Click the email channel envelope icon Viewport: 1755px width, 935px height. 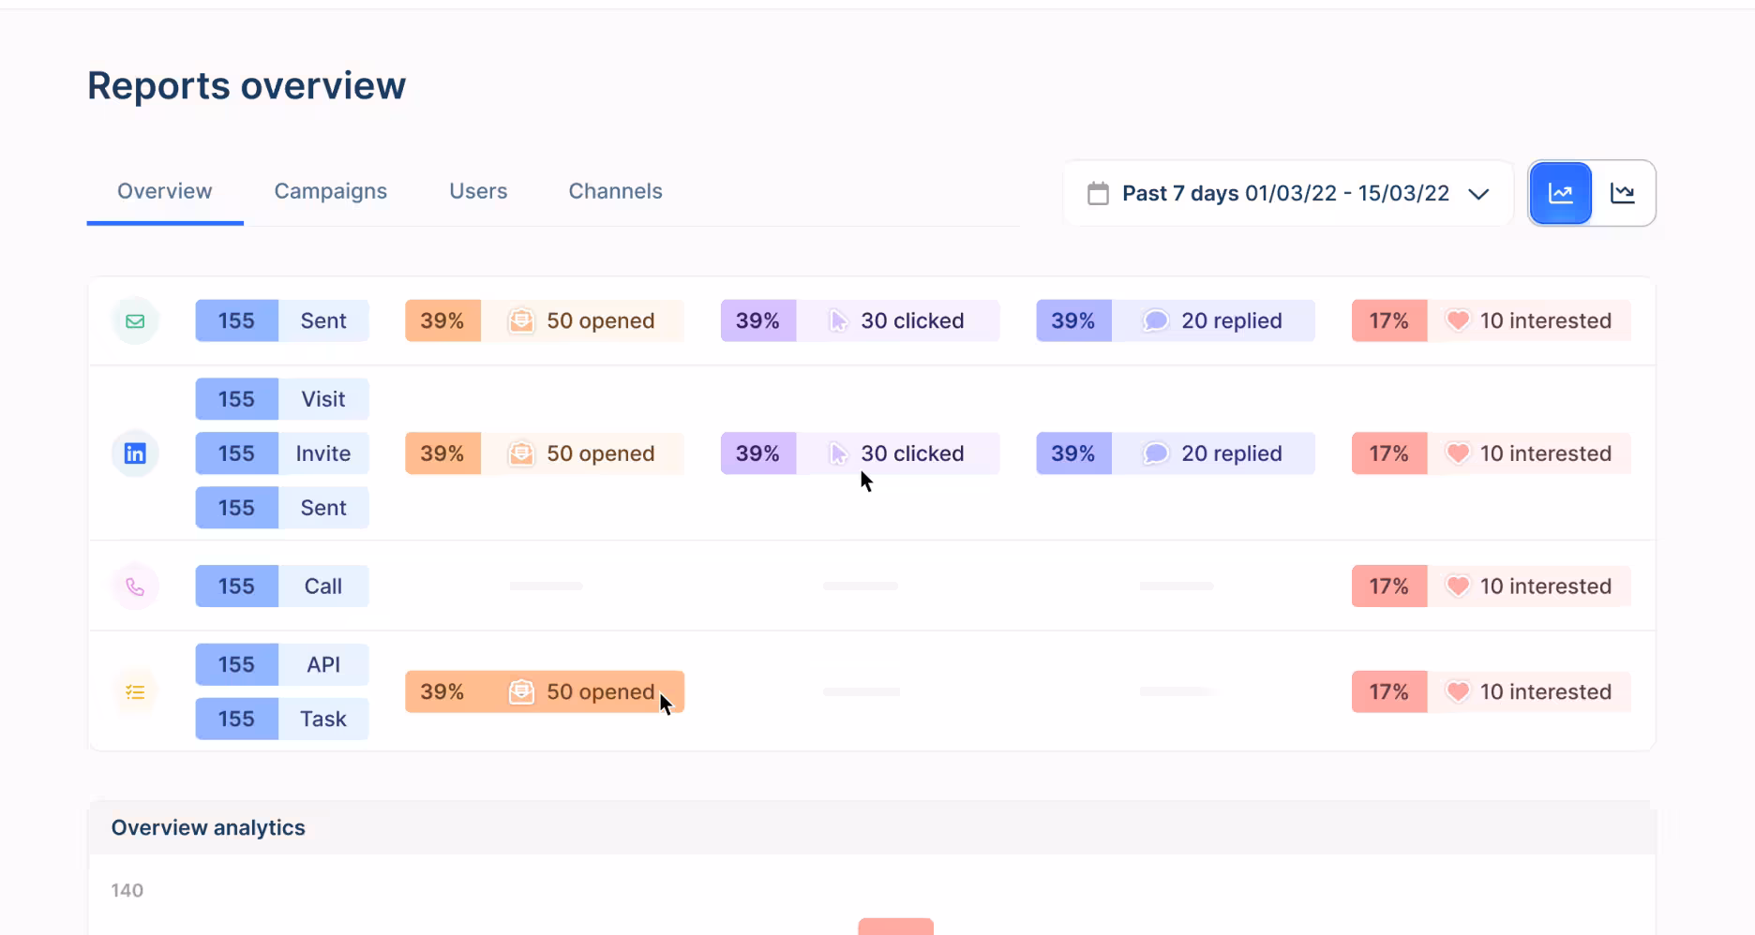click(135, 321)
